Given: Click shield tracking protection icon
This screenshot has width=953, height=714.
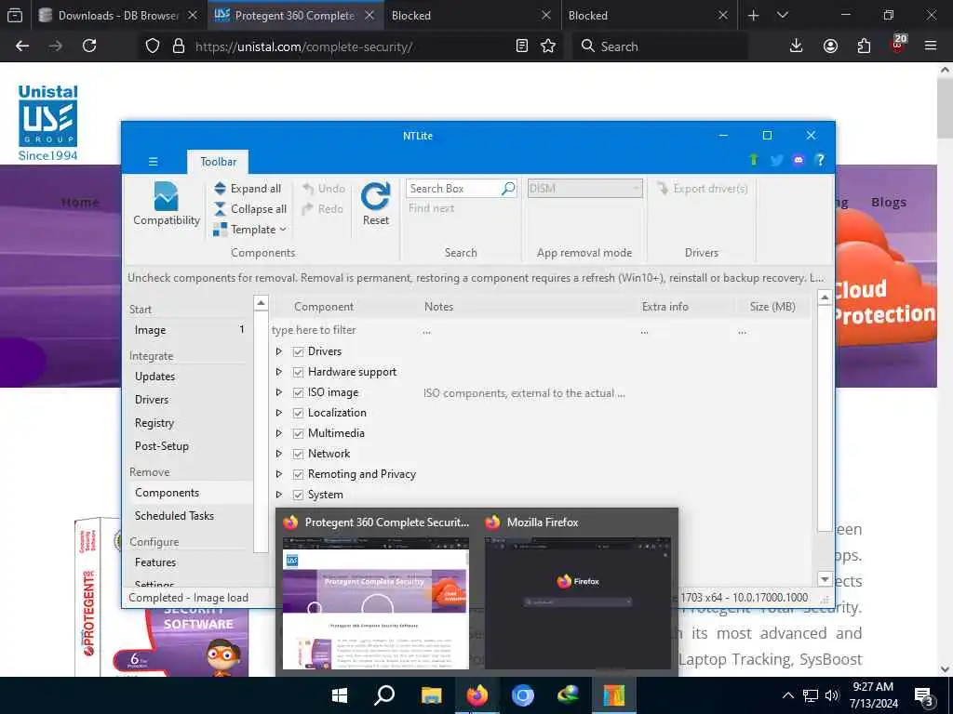Looking at the screenshot, I should click(153, 46).
